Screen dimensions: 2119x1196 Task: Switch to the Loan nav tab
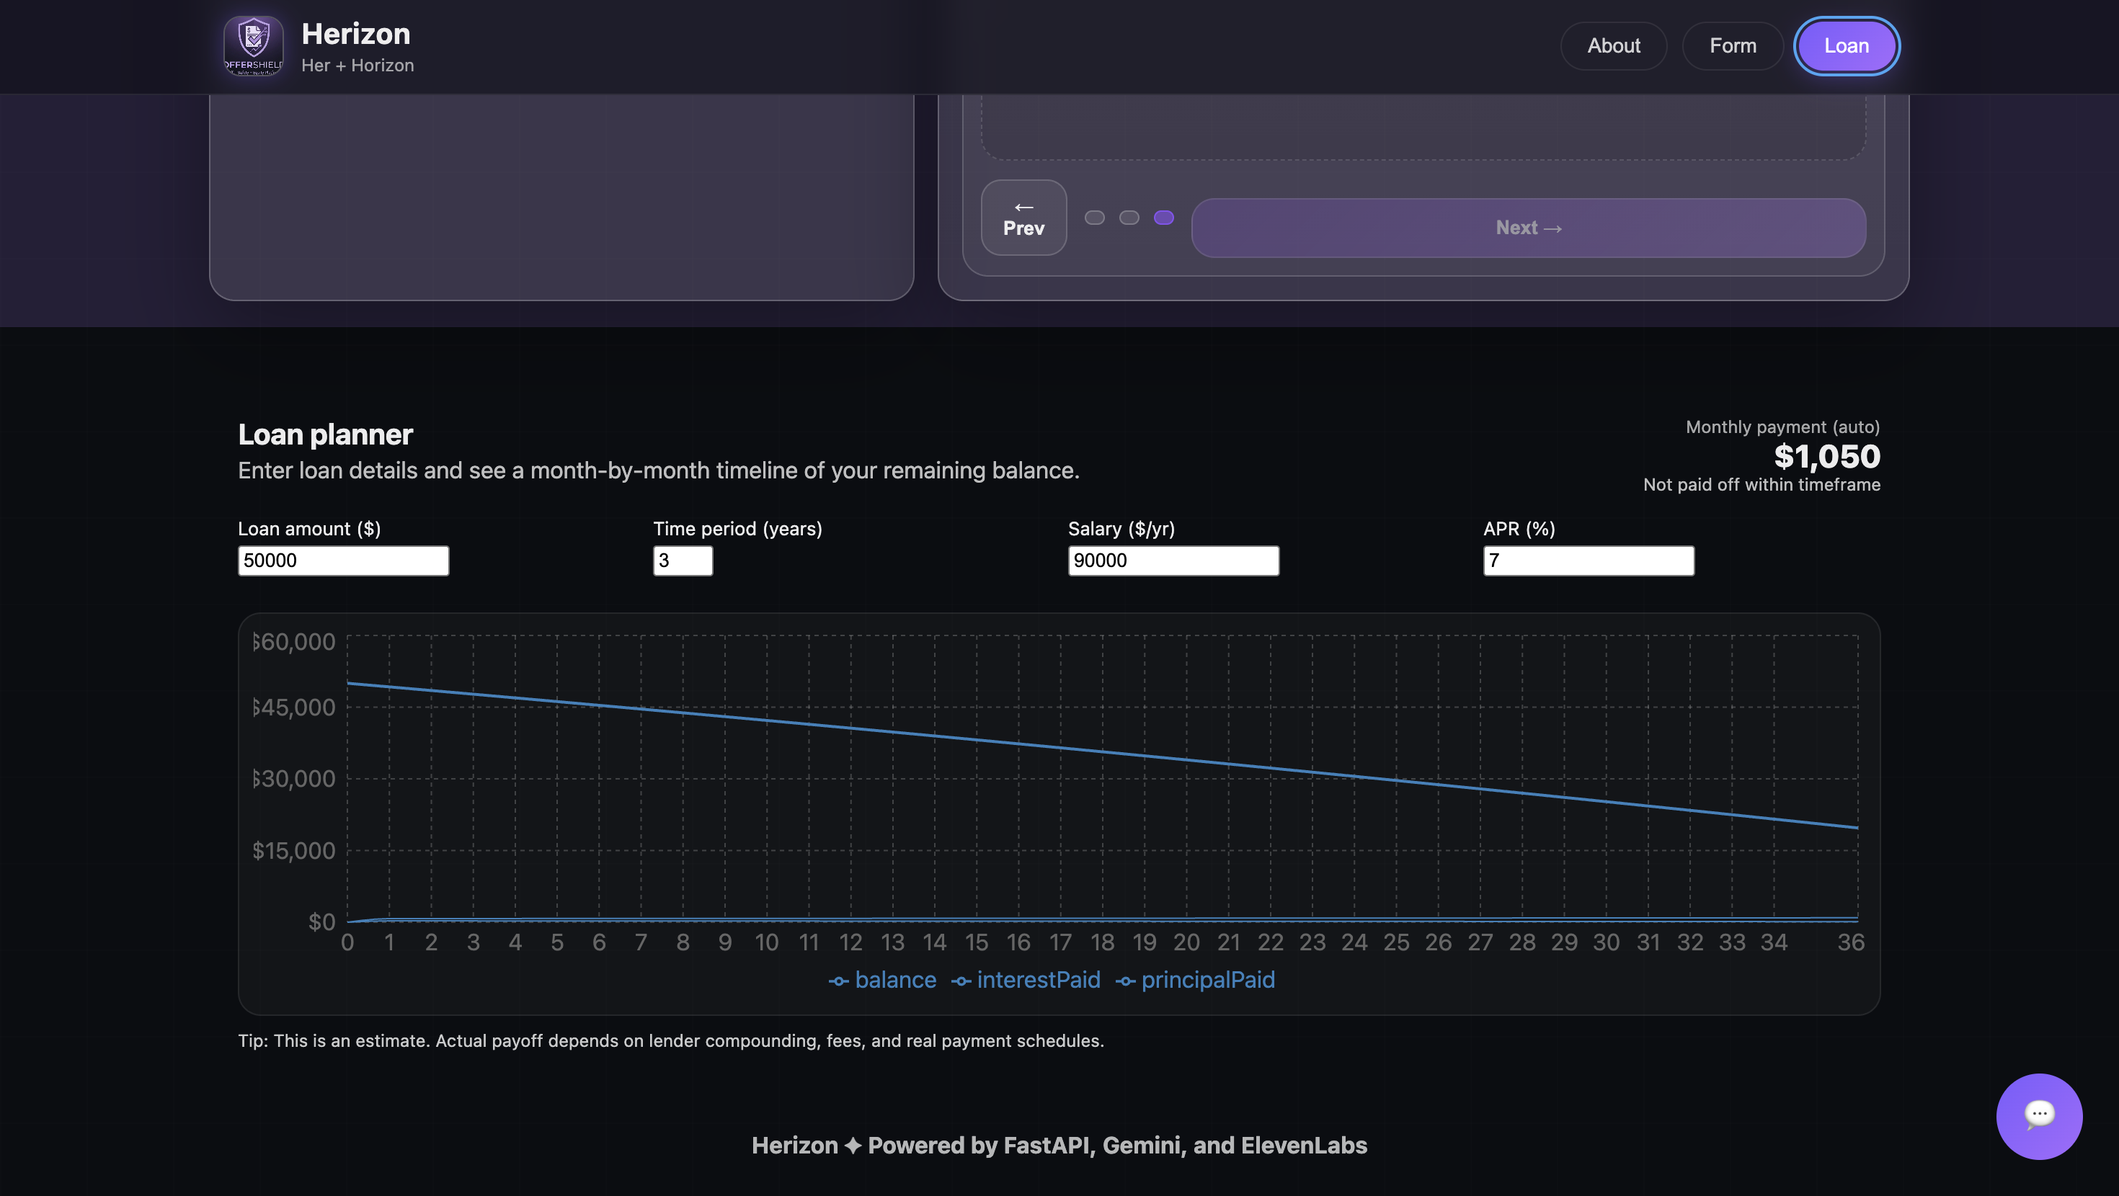click(1846, 46)
